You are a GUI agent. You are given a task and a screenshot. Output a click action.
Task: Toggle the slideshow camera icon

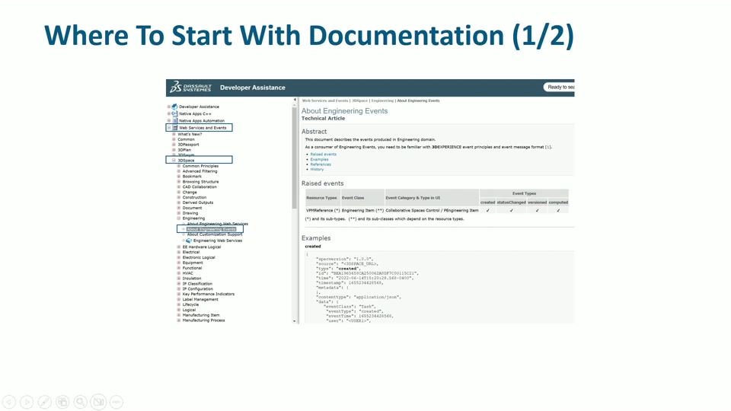(98, 402)
